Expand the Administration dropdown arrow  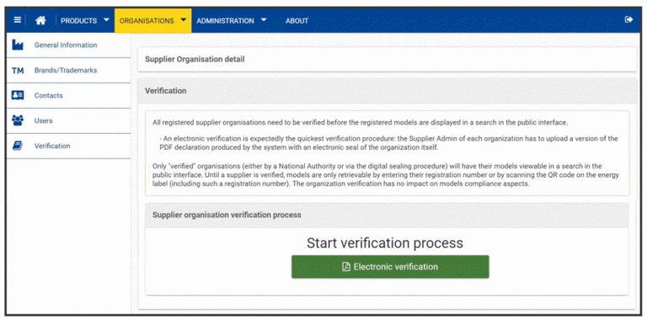tap(264, 20)
